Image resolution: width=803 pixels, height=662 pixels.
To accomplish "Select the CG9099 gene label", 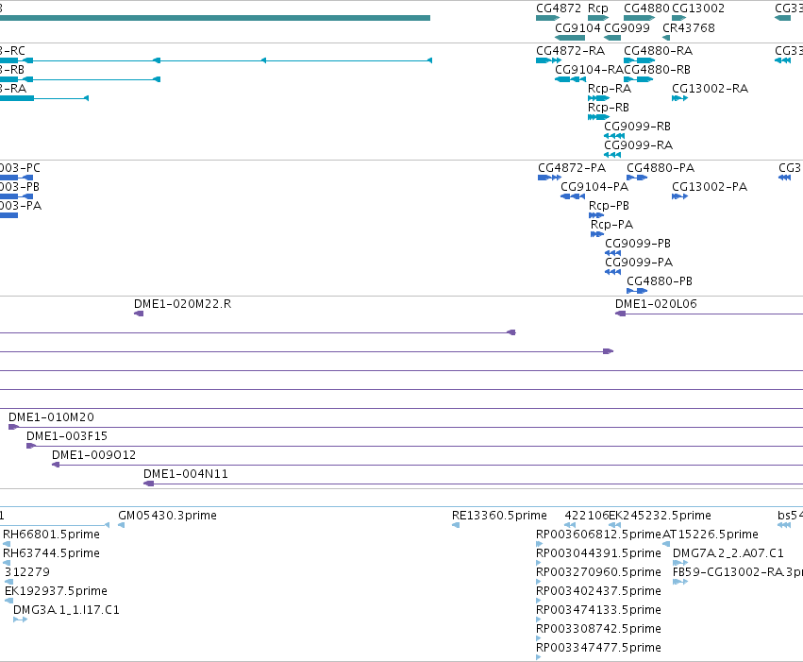I will click(627, 27).
